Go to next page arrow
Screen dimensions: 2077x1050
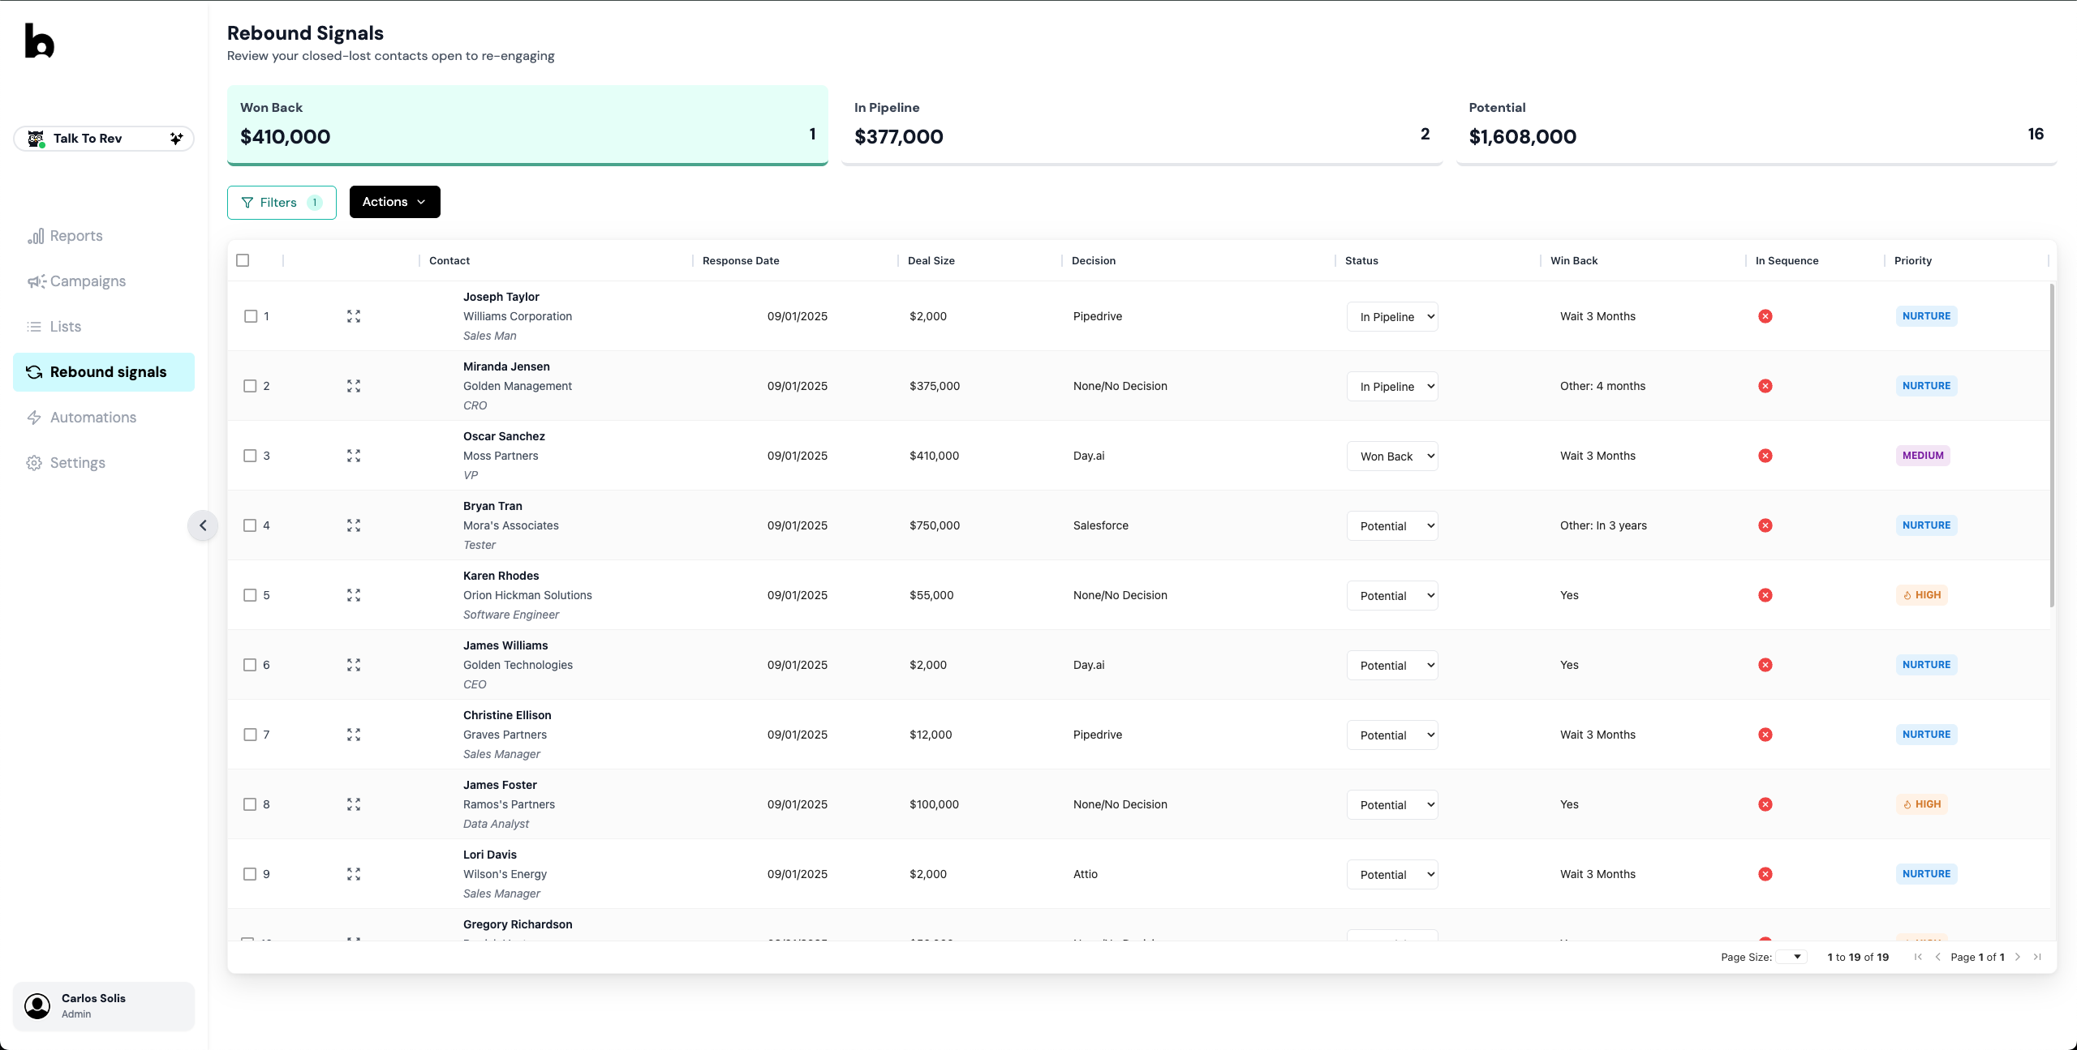(2018, 957)
